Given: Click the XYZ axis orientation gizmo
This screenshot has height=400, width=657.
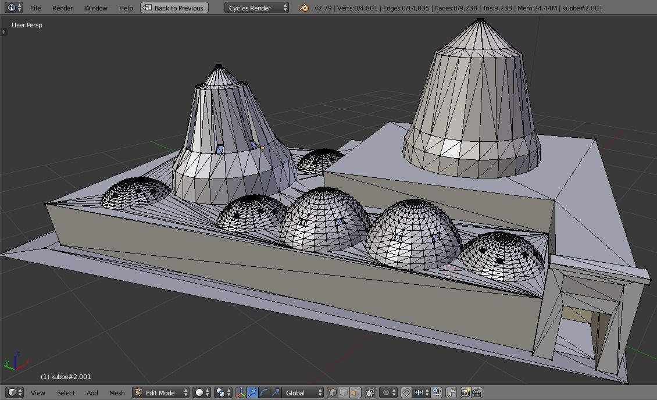Looking at the screenshot, I should coord(16,362).
